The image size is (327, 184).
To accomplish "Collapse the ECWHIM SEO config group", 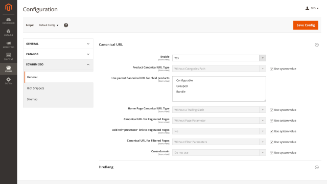I will [58, 64].
